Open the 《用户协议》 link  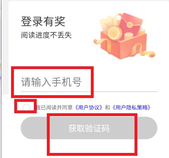89,108
